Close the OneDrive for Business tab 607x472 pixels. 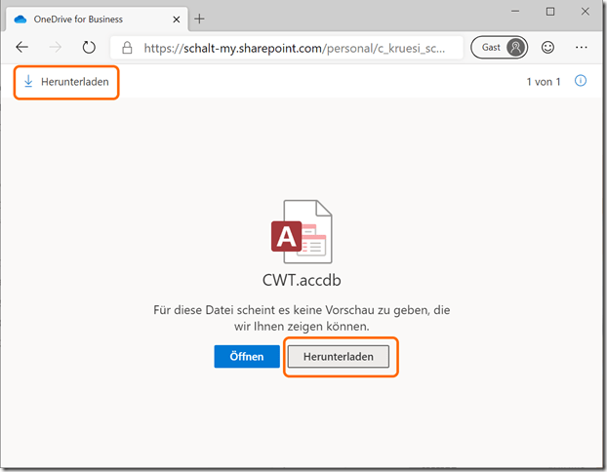[x=175, y=18]
